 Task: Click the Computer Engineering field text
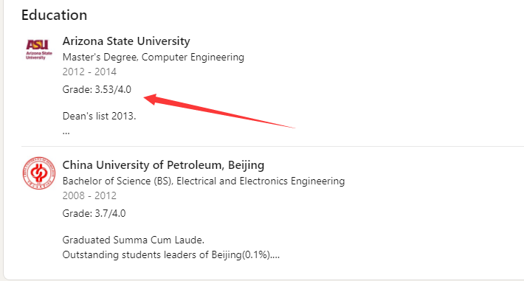[x=193, y=57]
